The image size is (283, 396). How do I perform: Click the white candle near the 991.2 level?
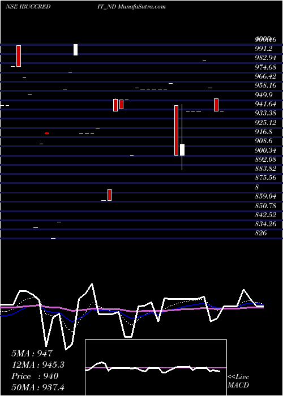pyautogui.click(x=75, y=50)
